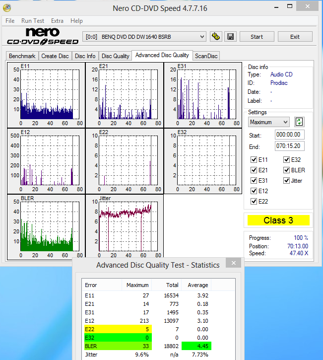Toggle the E21 checkbox
Image resolution: width=323 pixels, height=360 pixels.
coord(254,170)
